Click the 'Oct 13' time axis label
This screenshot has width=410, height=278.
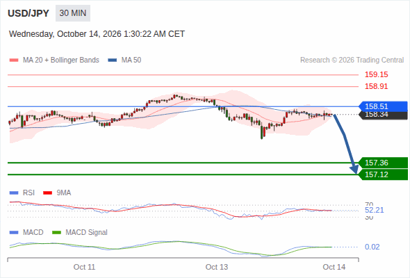pos(217,267)
